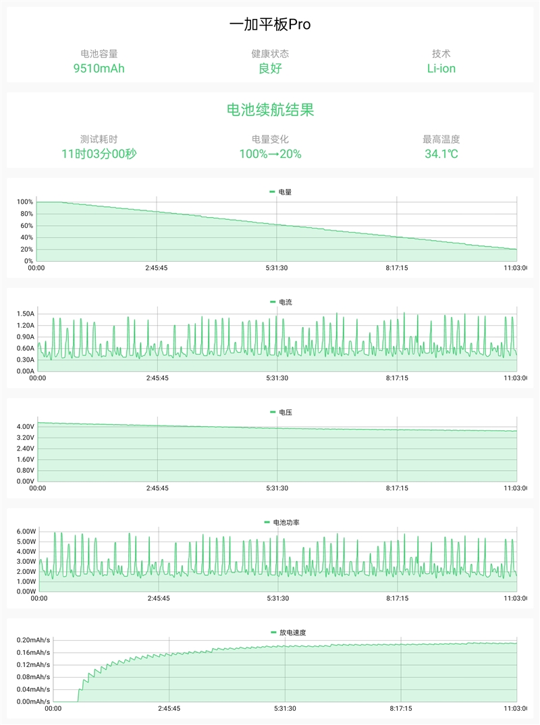540x725 pixels.
Task: Click 8:17:15 on the 电压 chart axis
Action: click(x=397, y=488)
